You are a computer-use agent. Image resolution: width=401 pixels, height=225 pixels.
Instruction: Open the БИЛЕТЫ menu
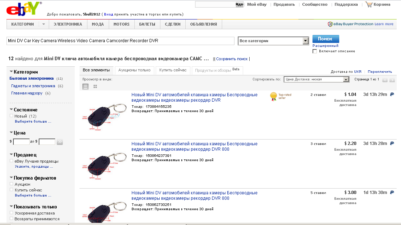147,24
